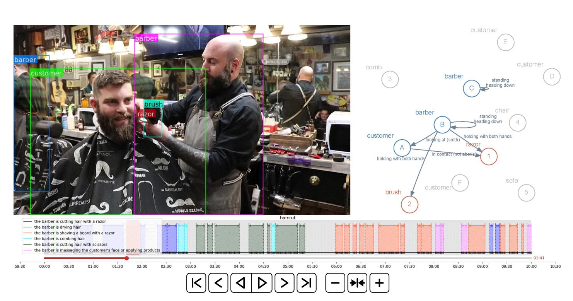573x301 pixels.
Task: Jump to the start of the video
Action: pyautogui.click(x=196, y=283)
